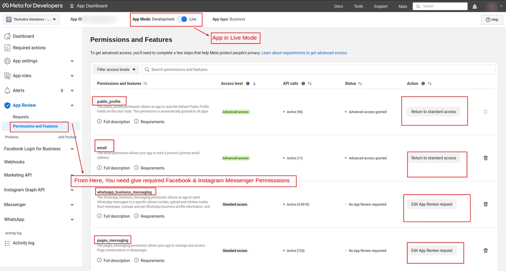Click Add Product link in sidebar

tap(67, 137)
